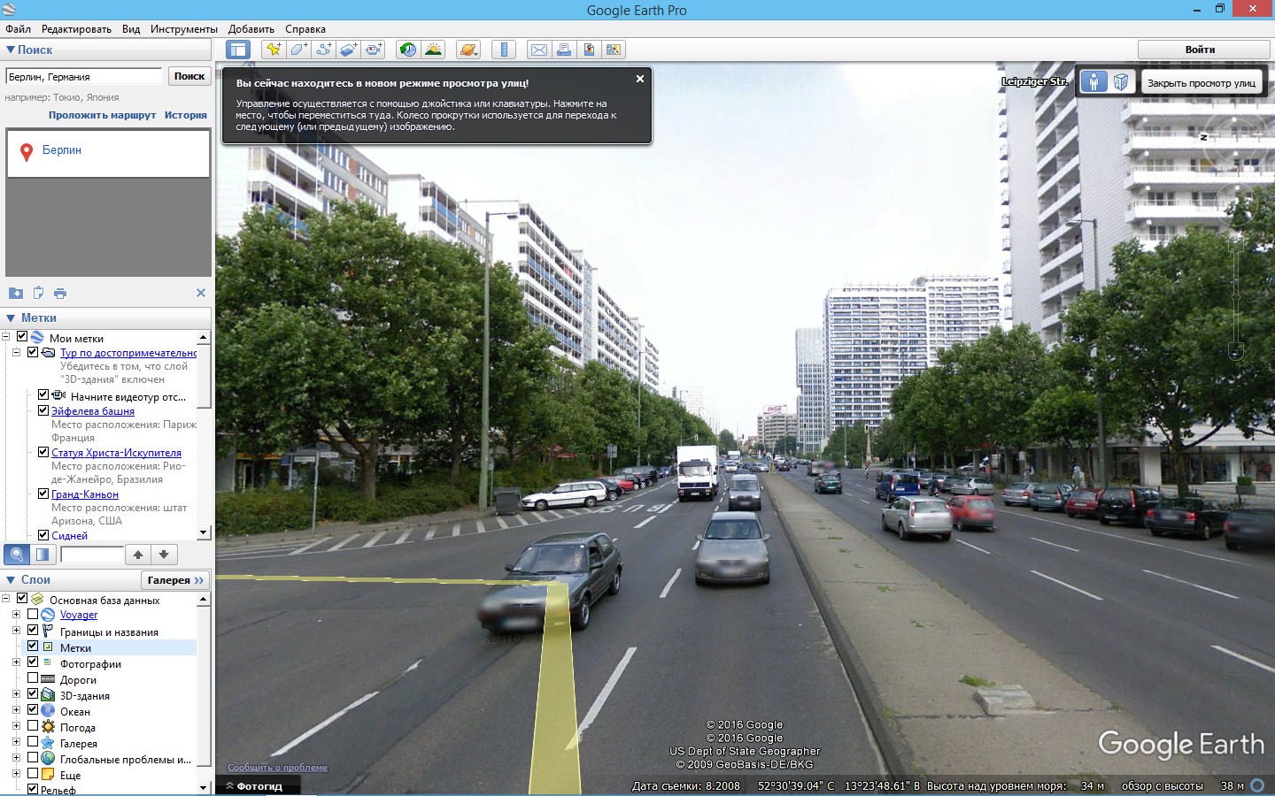Open the ruler measuring tool
1275x796 pixels.
tap(504, 50)
